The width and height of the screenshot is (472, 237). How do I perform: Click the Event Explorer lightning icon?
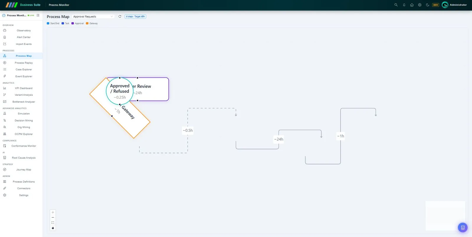[4, 76]
